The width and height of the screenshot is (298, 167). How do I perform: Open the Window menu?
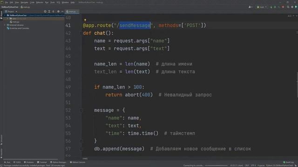point(65,2)
